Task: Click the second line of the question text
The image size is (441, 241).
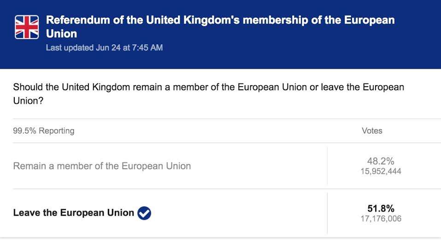Action: coord(29,100)
